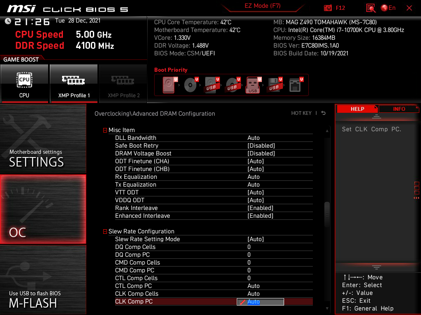Change language via the globe En icon
This screenshot has width=421, height=315.
click(x=388, y=8)
